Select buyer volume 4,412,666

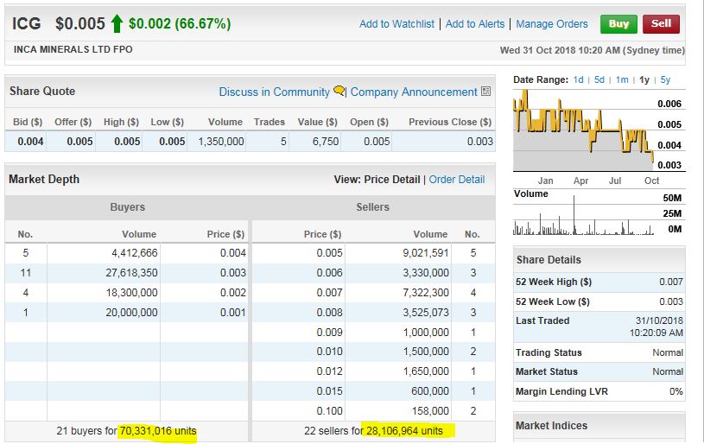coord(135,253)
